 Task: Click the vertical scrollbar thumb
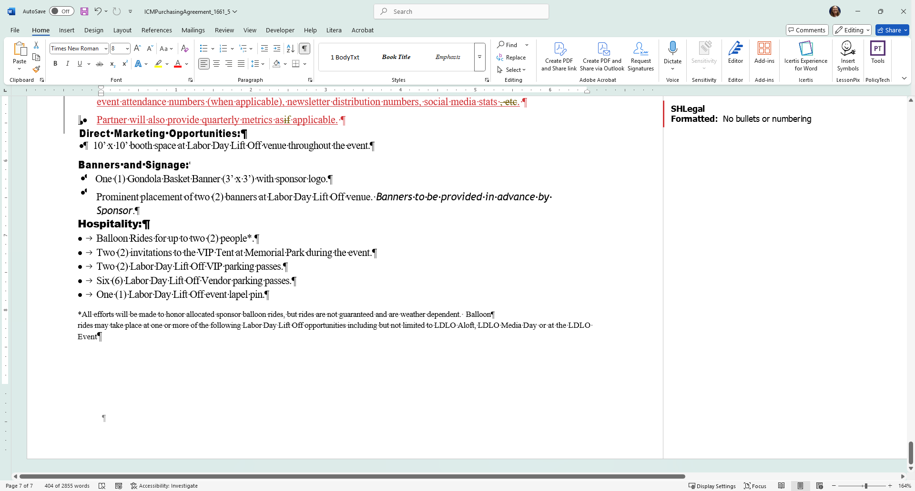tap(911, 452)
